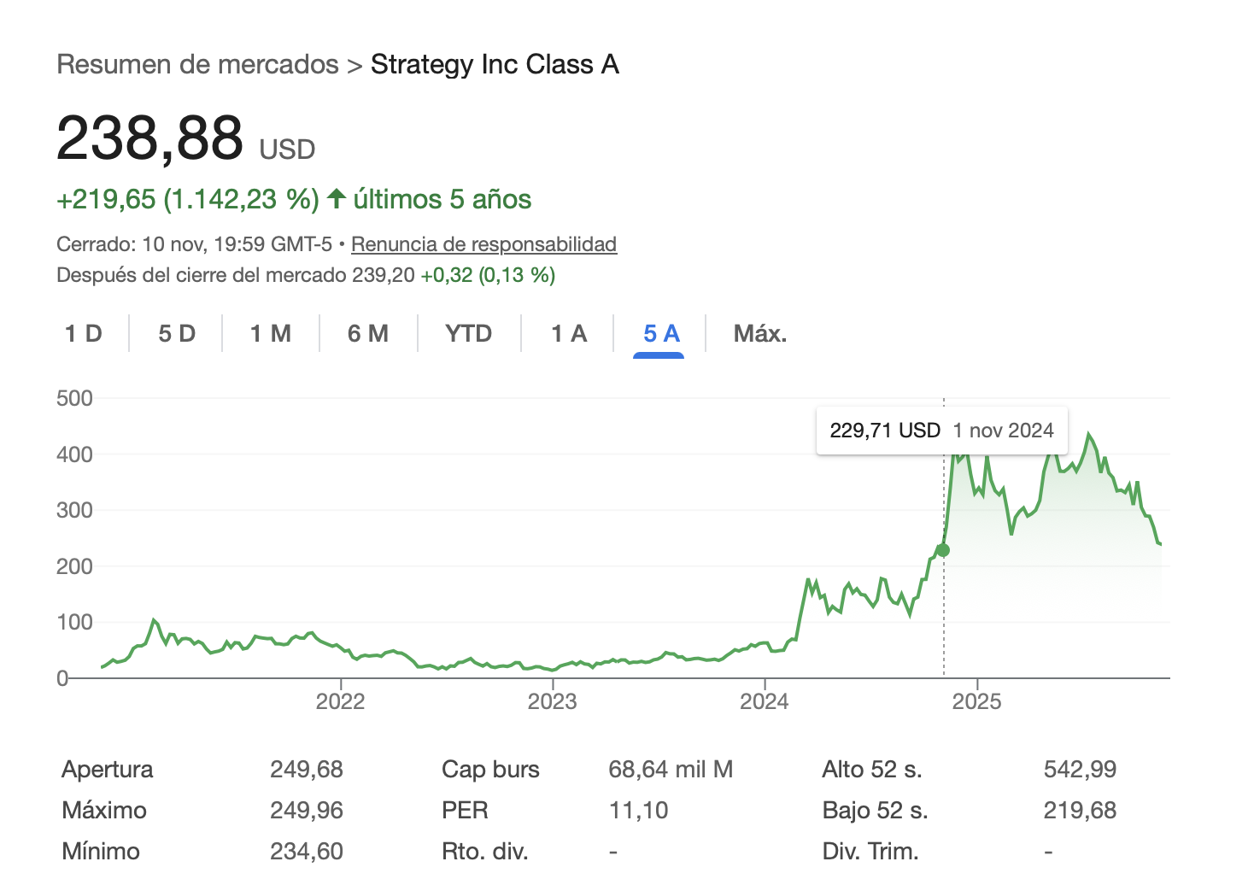Click the Alto 52 s. value 542,99
Screen dimensions: 1254x885
1080,770
